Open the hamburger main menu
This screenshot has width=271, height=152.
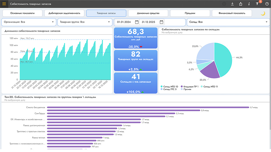pyautogui.click(x=4, y=4)
